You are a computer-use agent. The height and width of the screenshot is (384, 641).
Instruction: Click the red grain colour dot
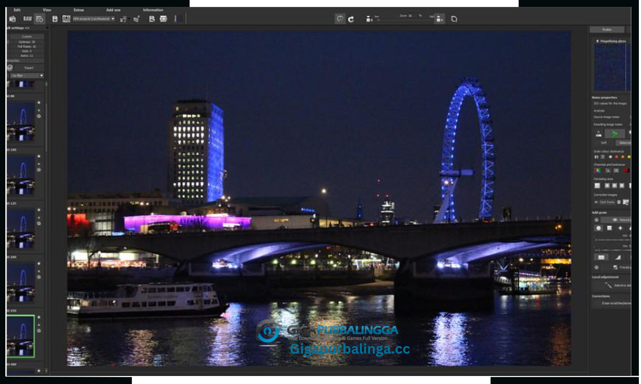(x=616, y=157)
